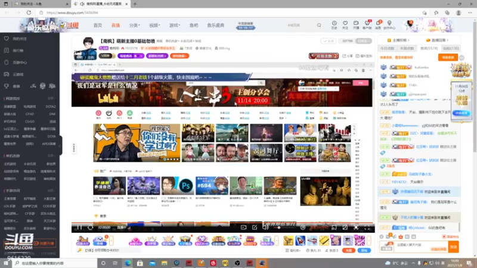Image resolution: width=477 pixels, height=268 pixels.
Task: Click the clip recording icon in player
Action: coord(243,228)
